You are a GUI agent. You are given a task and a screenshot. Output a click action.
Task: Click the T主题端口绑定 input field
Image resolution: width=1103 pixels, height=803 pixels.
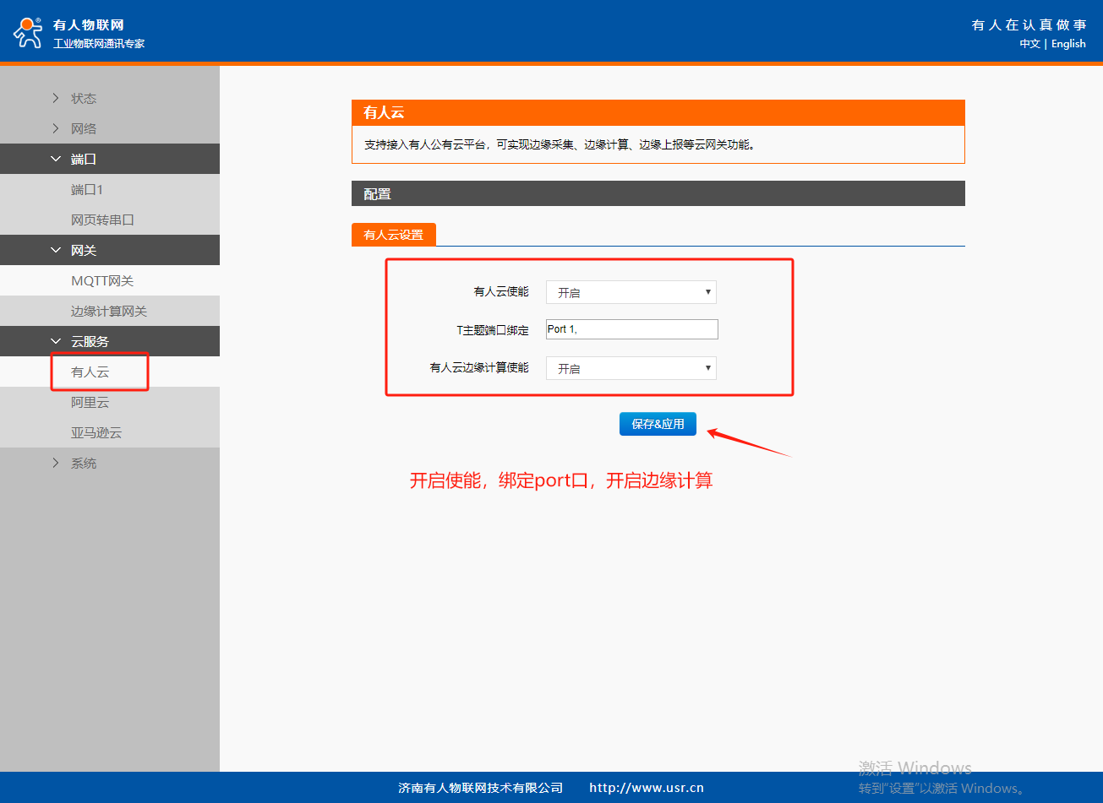[x=631, y=329]
